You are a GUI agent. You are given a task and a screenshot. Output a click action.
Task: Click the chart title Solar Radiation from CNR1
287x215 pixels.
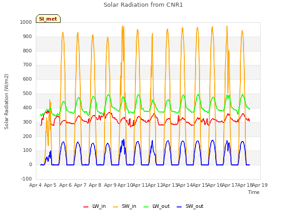pos(143,5)
